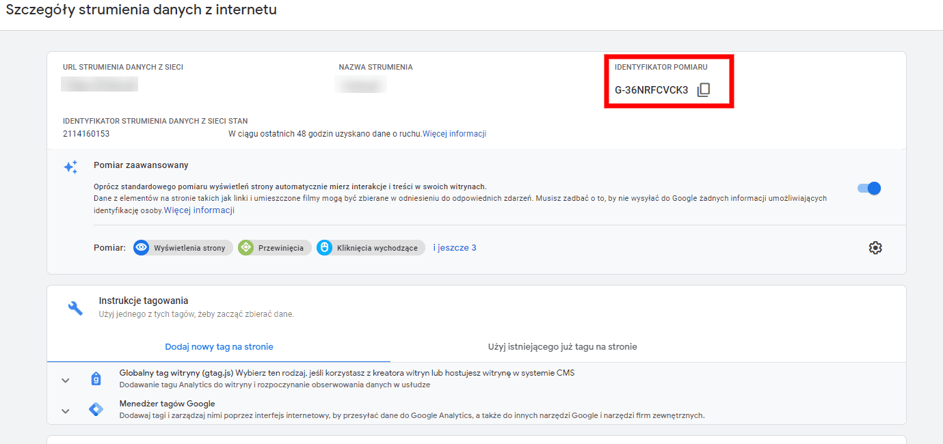Click the green Przewinięcia scroll icon

tap(245, 248)
